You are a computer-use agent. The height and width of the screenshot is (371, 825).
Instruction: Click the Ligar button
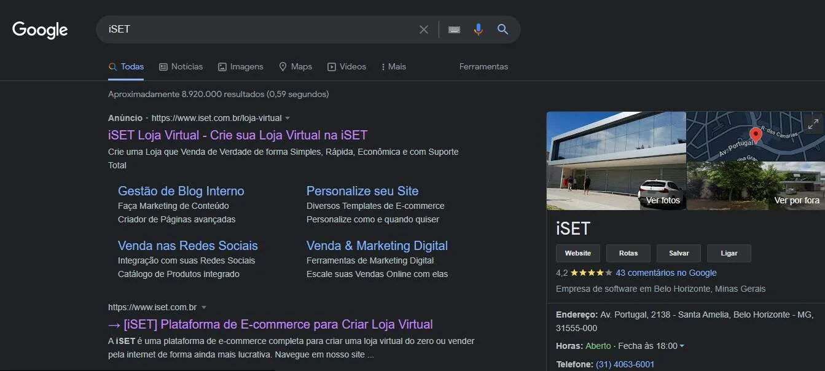[x=729, y=253]
